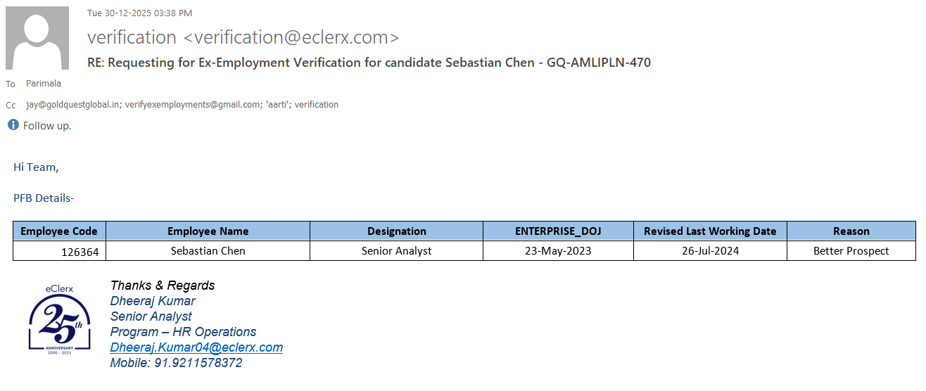Viewport: 926px width, 391px height.
Task: Select 'aarti' recipient in Cc line
Action: coord(277,105)
